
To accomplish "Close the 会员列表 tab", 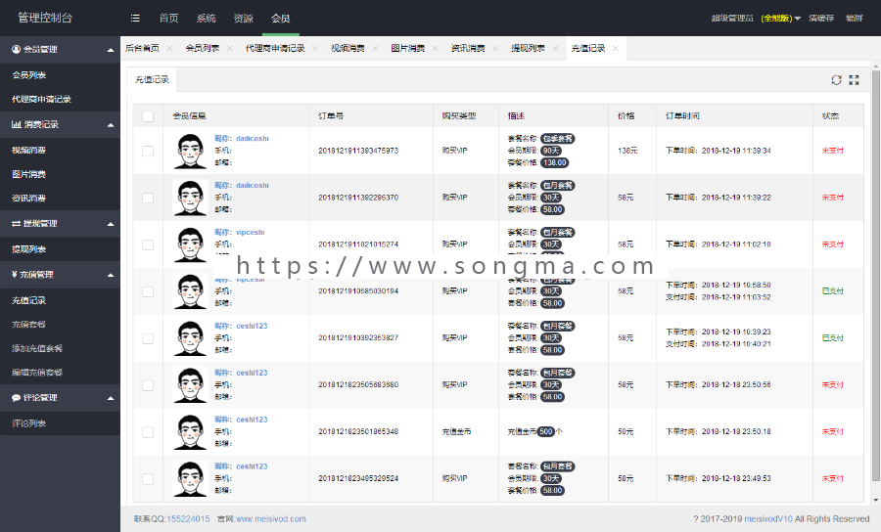I will click(230, 49).
